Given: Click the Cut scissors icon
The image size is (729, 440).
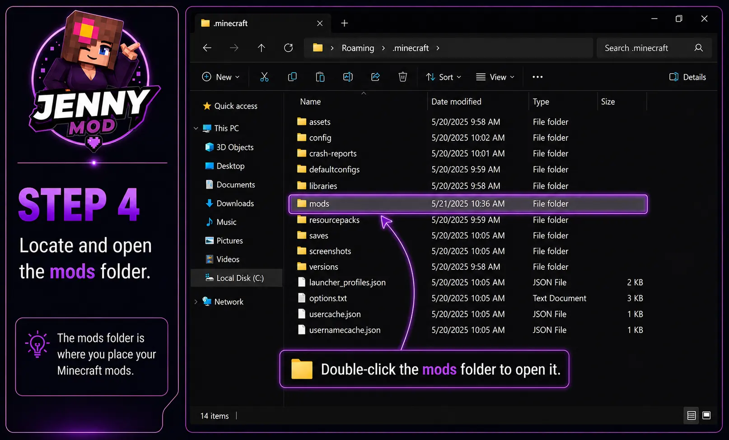Looking at the screenshot, I should point(264,77).
